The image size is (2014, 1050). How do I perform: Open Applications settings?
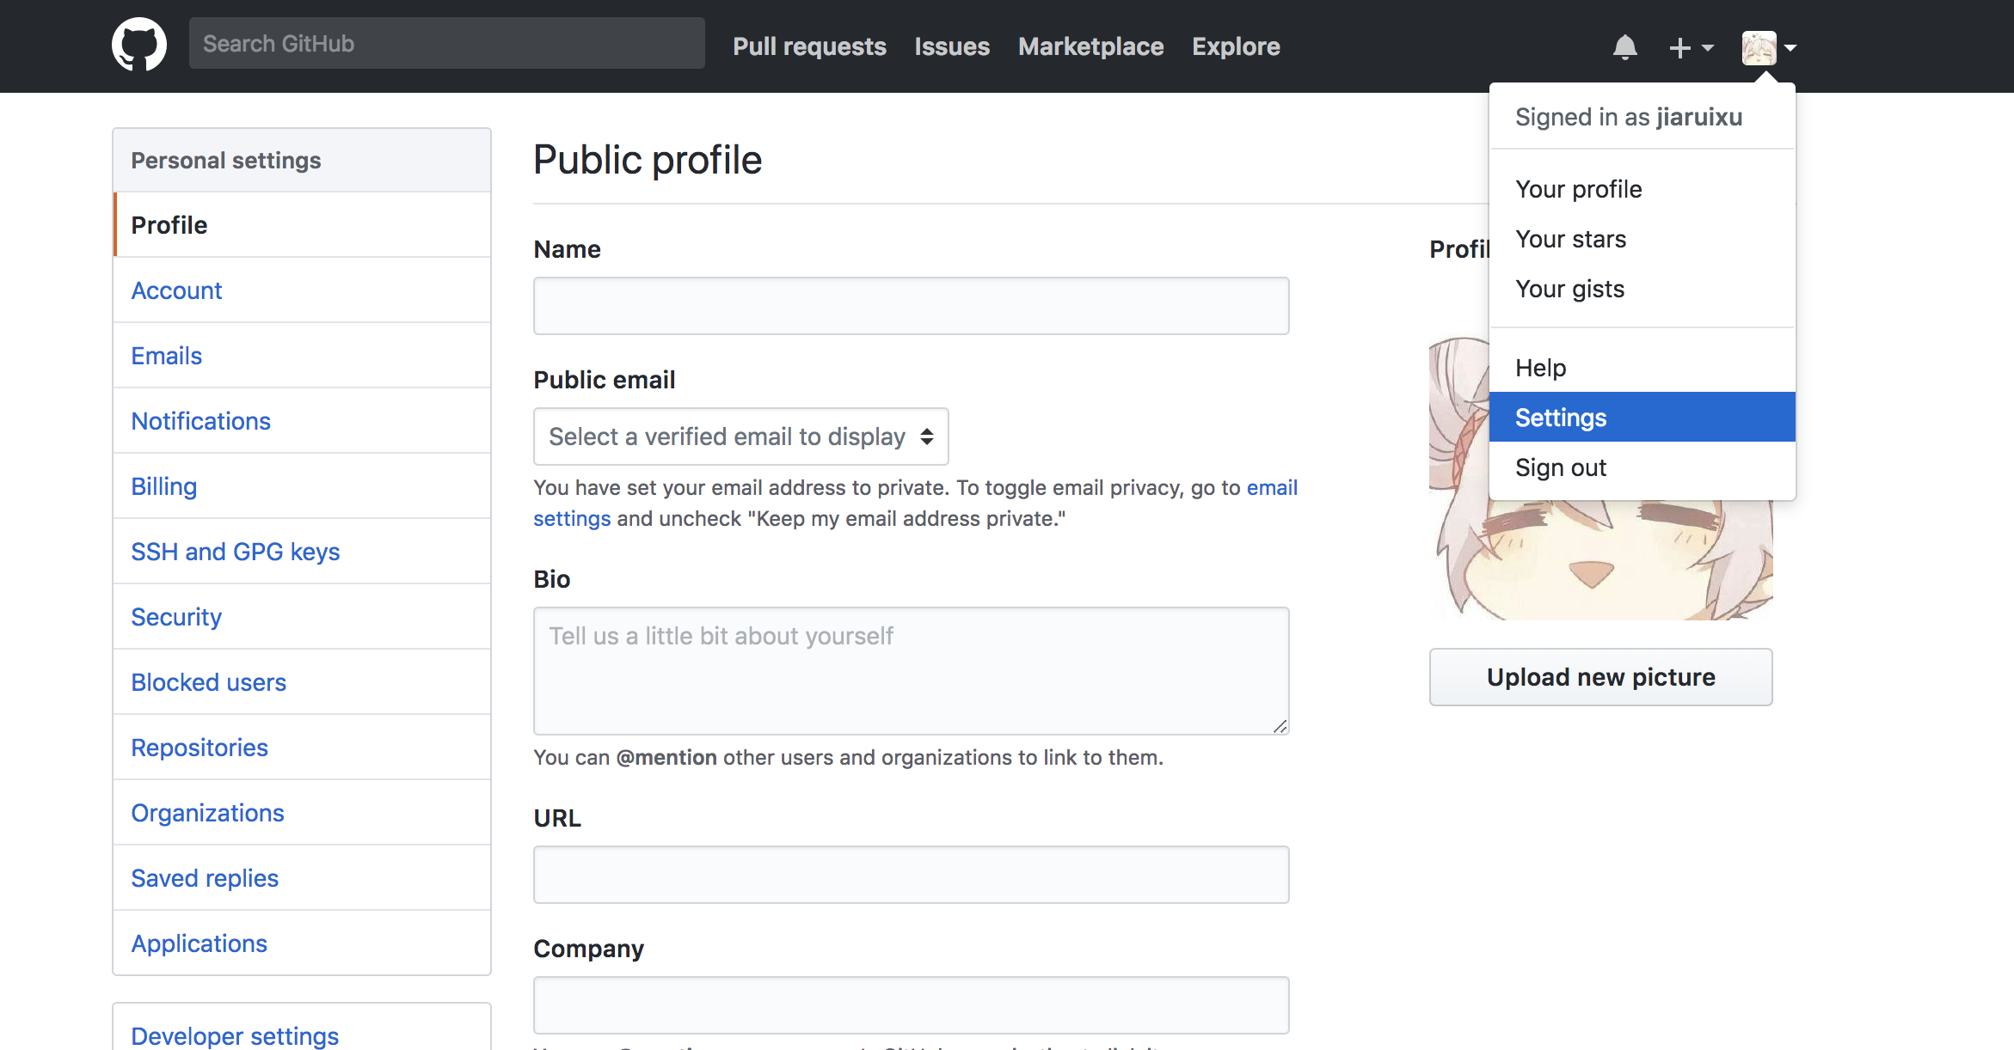(x=302, y=943)
